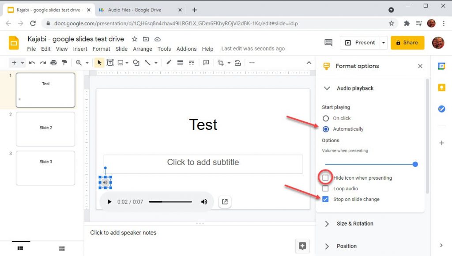Select the Automatically radio button

(326, 129)
